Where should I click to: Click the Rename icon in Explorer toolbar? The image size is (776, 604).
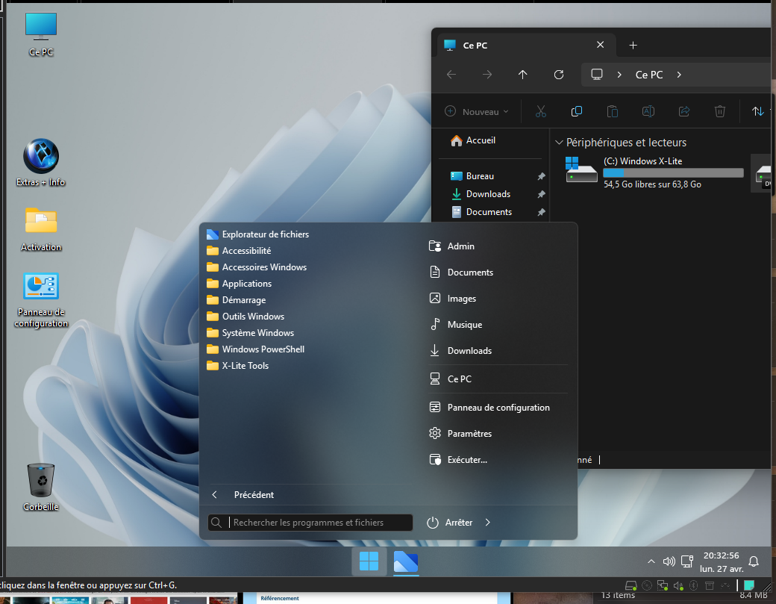point(648,111)
